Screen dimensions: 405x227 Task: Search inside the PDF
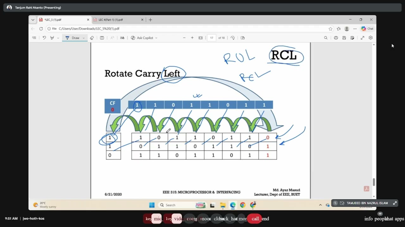pos(326,38)
